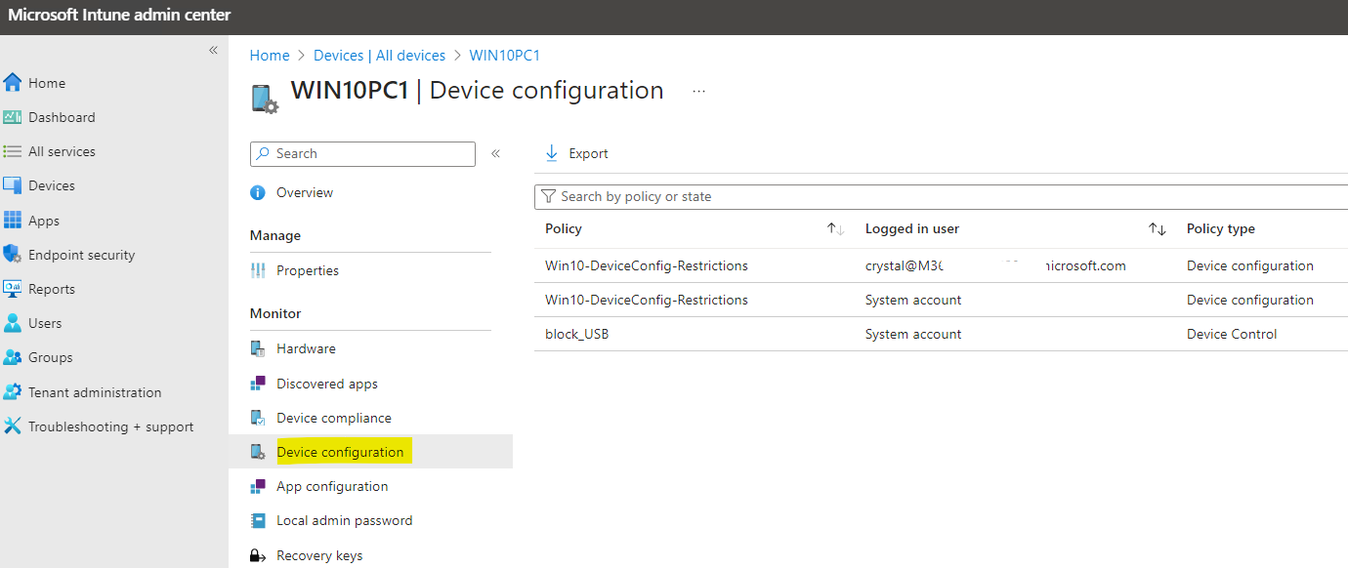Click the Device compliance icon

click(258, 418)
